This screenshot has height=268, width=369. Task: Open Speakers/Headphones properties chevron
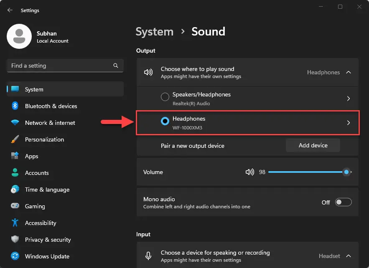pos(349,99)
